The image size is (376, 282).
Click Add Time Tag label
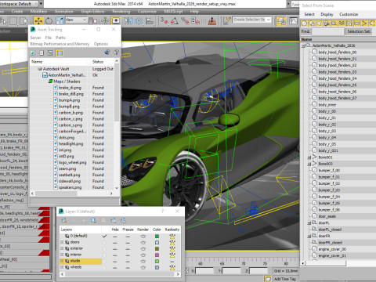[x=284, y=279]
